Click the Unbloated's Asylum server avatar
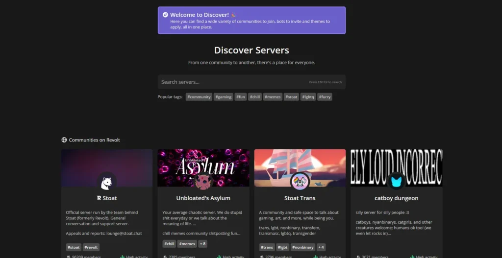502x258 pixels. (203, 182)
